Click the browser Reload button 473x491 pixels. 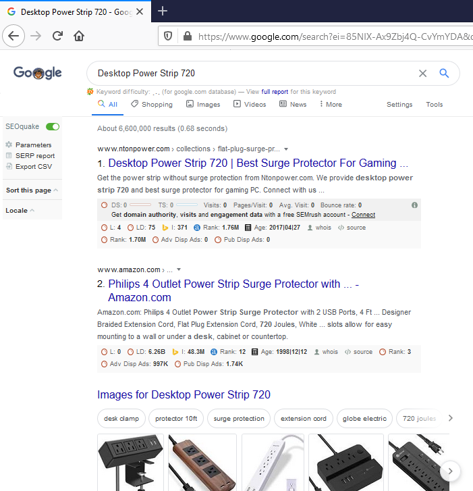(57, 36)
